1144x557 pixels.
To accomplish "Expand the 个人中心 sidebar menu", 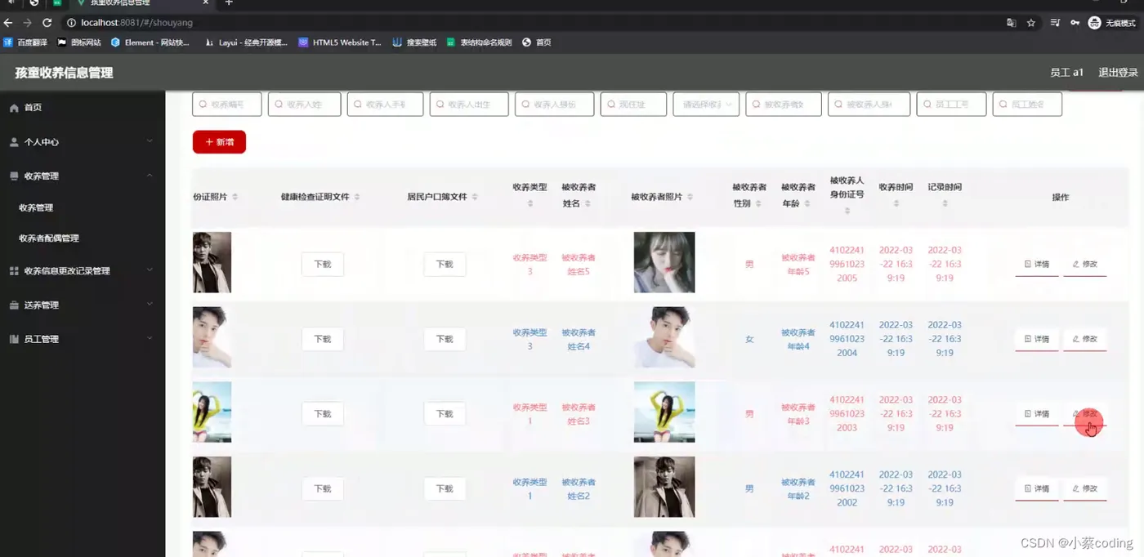I will 150,141.
